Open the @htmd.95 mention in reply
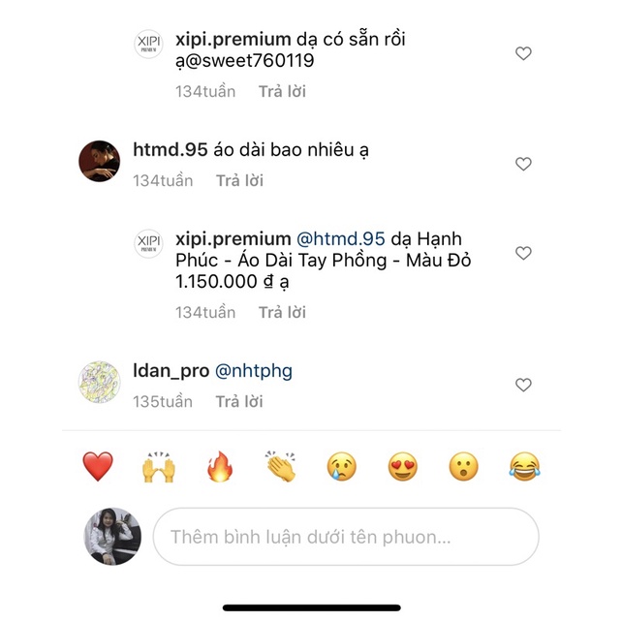 pyautogui.click(x=340, y=238)
